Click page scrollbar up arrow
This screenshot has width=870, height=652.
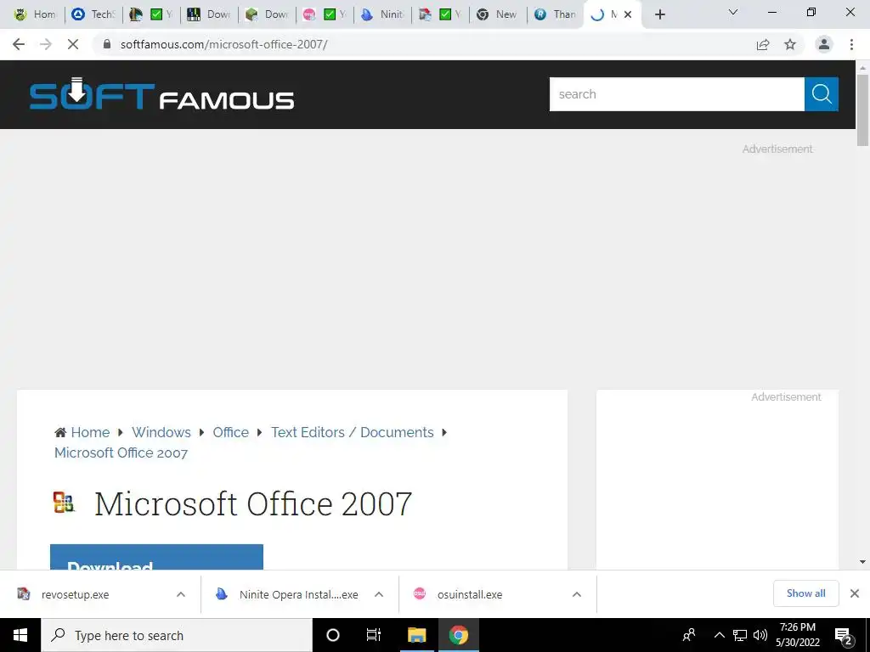click(862, 68)
